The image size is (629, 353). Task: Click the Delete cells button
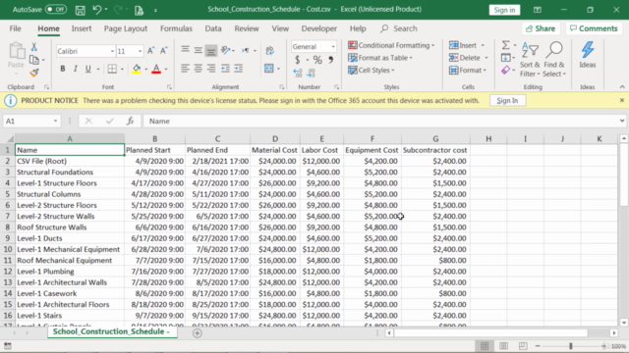tap(465, 58)
